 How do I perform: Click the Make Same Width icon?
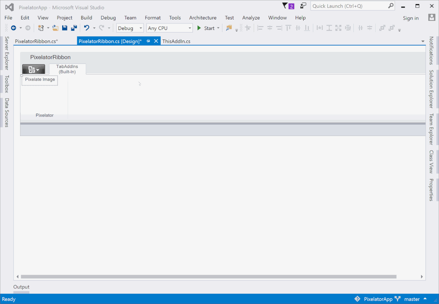click(x=320, y=28)
